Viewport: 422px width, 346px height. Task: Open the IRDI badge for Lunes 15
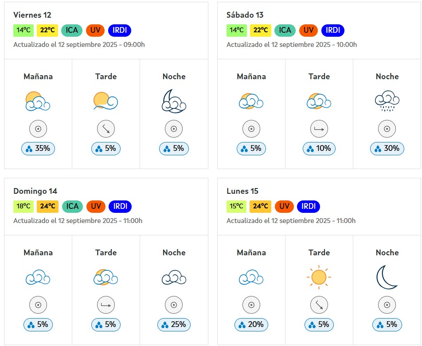309,206
